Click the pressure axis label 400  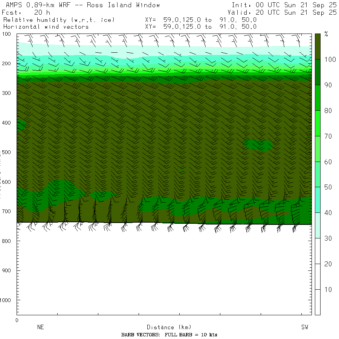click(6, 123)
